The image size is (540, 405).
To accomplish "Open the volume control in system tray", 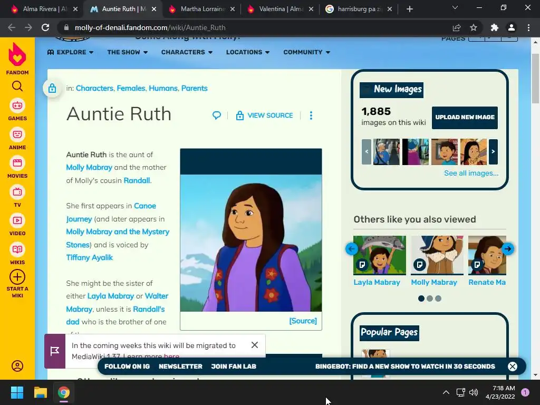I will click(474, 392).
